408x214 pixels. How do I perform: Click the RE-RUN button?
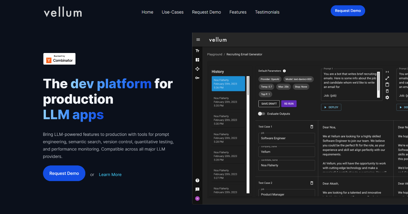tap(289, 104)
